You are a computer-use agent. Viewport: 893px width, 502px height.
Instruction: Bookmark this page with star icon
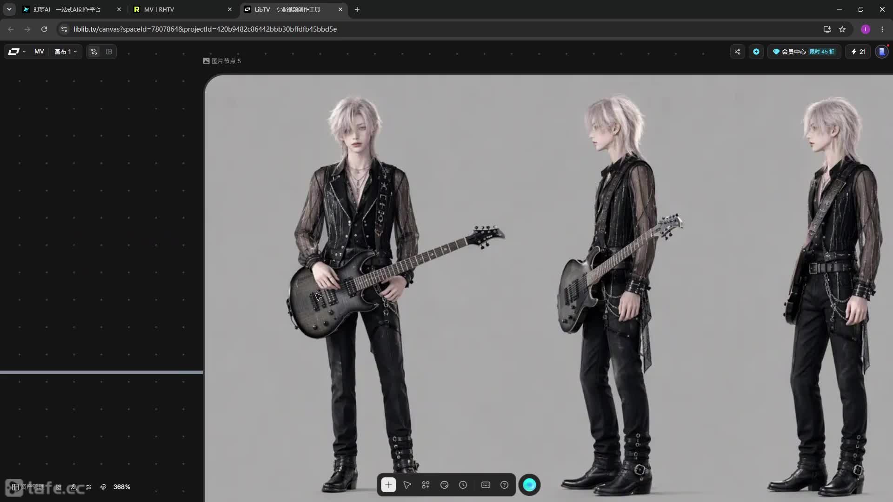(842, 29)
